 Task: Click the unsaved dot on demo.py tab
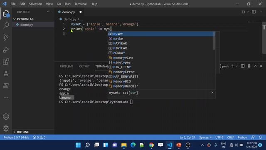point(80,12)
